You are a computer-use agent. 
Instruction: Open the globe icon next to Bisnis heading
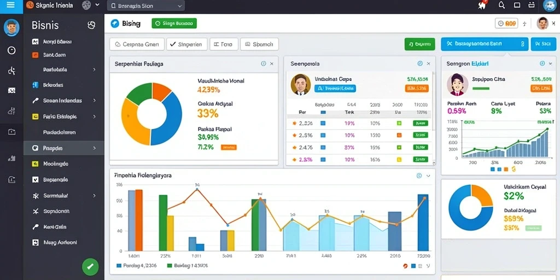pyautogui.click(x=91, y=25)
